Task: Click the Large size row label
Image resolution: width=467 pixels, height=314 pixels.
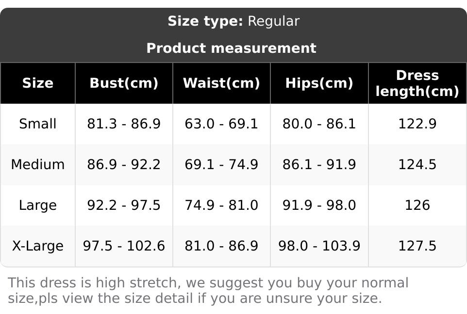Action: point(38,205)
